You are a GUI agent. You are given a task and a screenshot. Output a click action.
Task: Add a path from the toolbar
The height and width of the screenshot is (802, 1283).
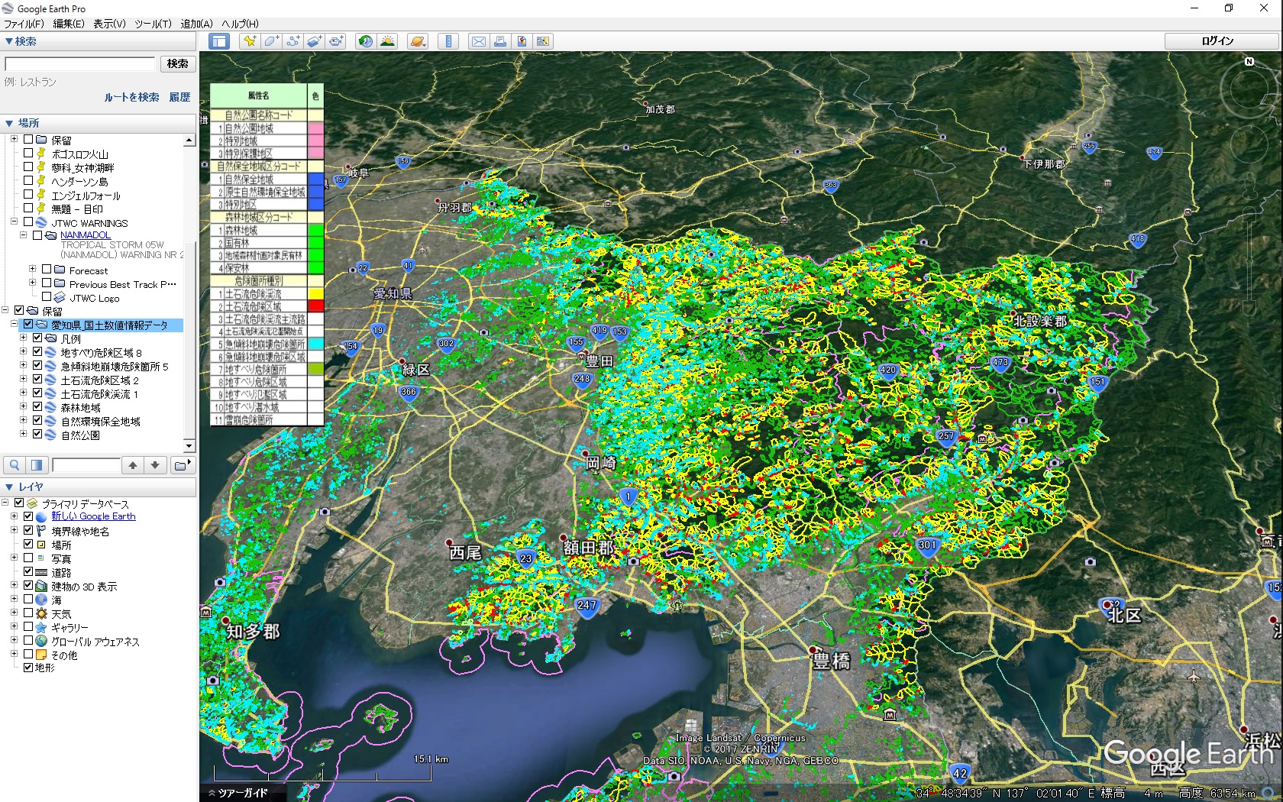tap(292, 41)
